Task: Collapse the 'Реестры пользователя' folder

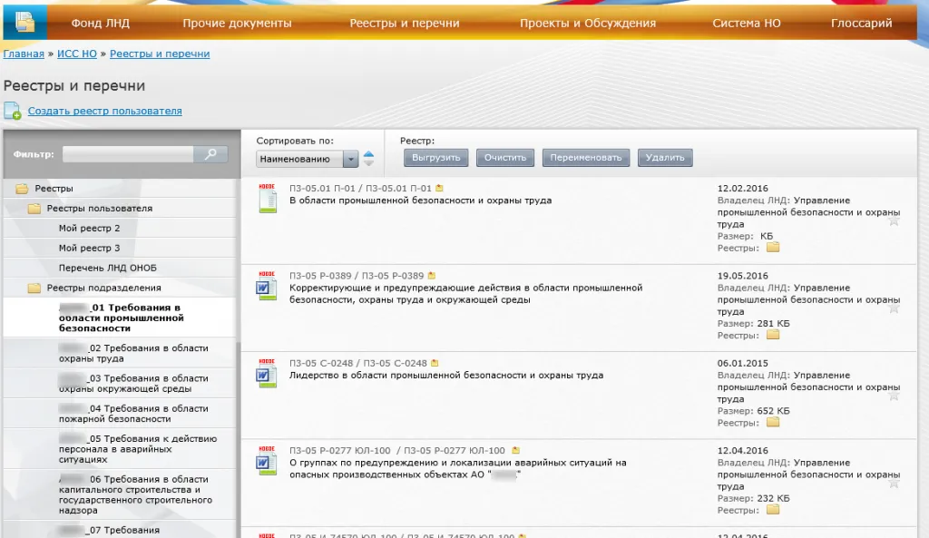Action: pyautogui.click(x=34, y=209)
